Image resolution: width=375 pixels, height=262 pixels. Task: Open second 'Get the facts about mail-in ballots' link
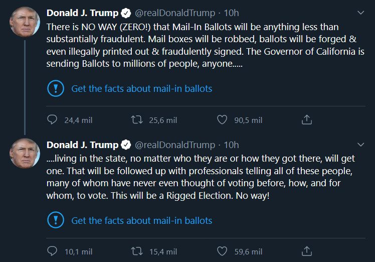pyautogui.click(x=142, y=220)
